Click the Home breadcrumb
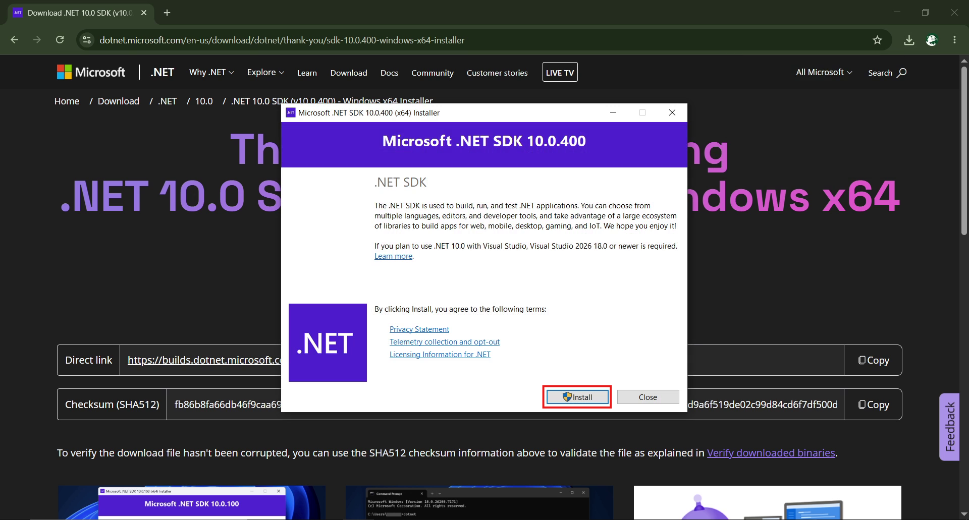 coord(67,101)
